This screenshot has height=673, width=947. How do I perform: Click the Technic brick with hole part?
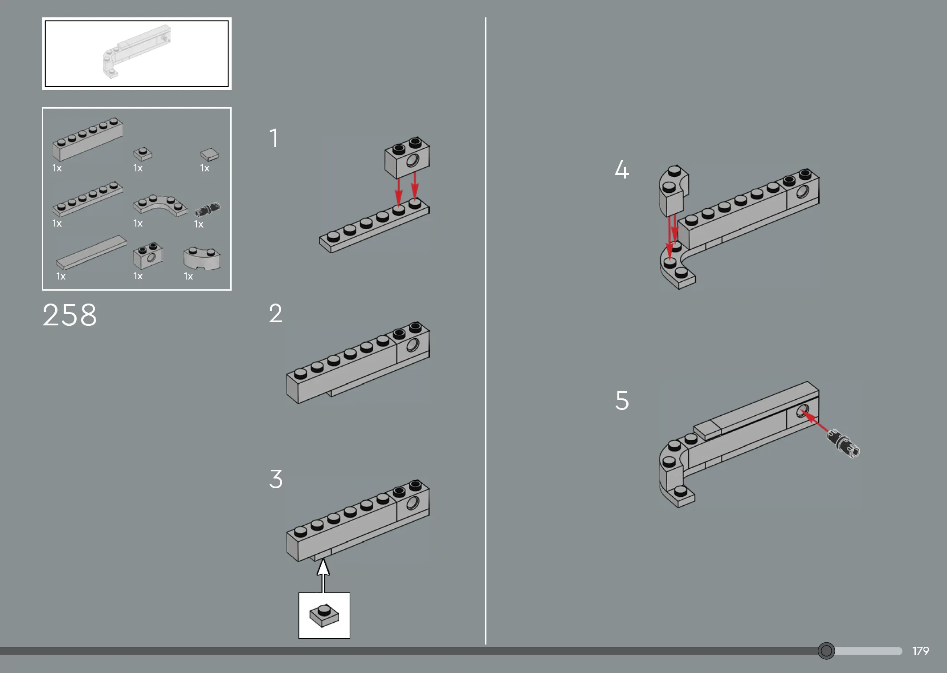[148, 256]
